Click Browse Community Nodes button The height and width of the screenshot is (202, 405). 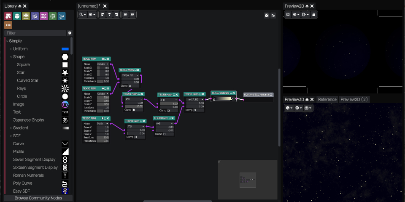[38, 198]
